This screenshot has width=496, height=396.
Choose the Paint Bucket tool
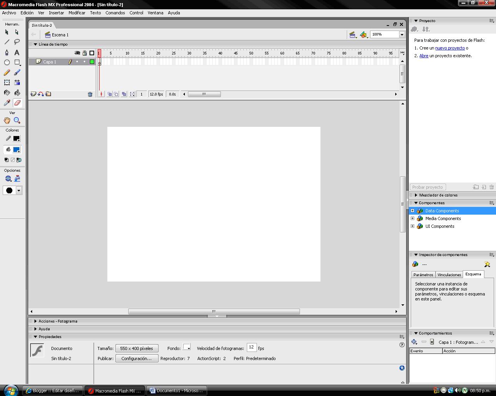(x=17, y=92)
